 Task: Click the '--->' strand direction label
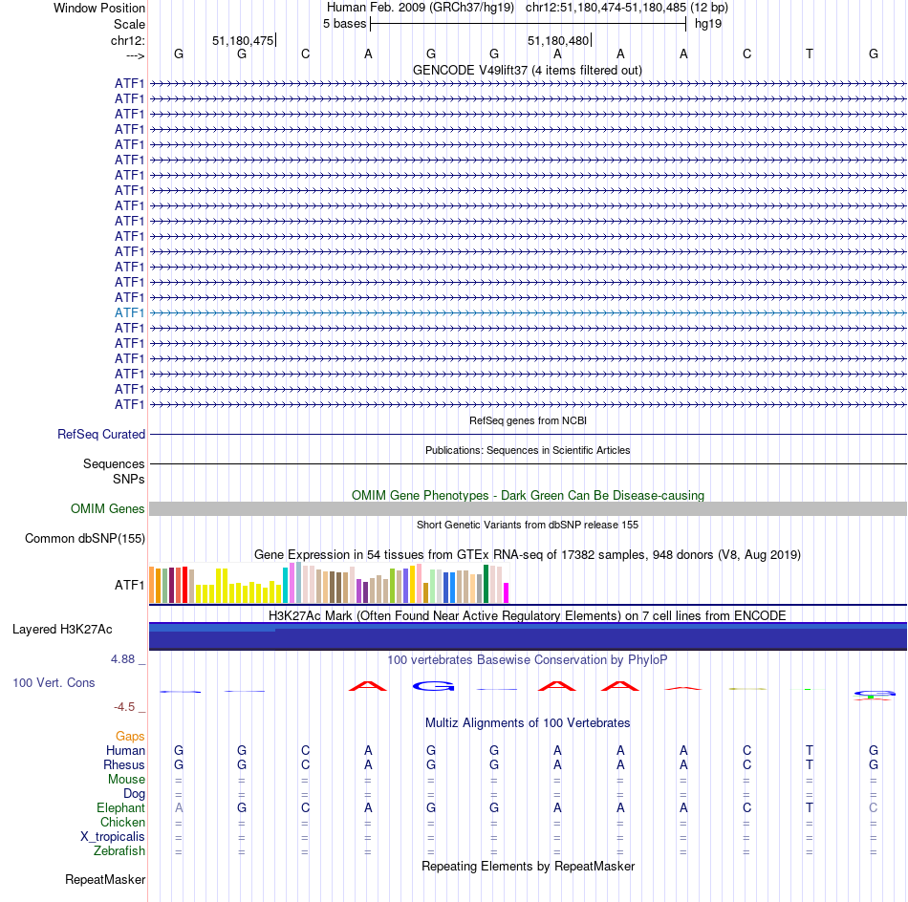point(135,55)
